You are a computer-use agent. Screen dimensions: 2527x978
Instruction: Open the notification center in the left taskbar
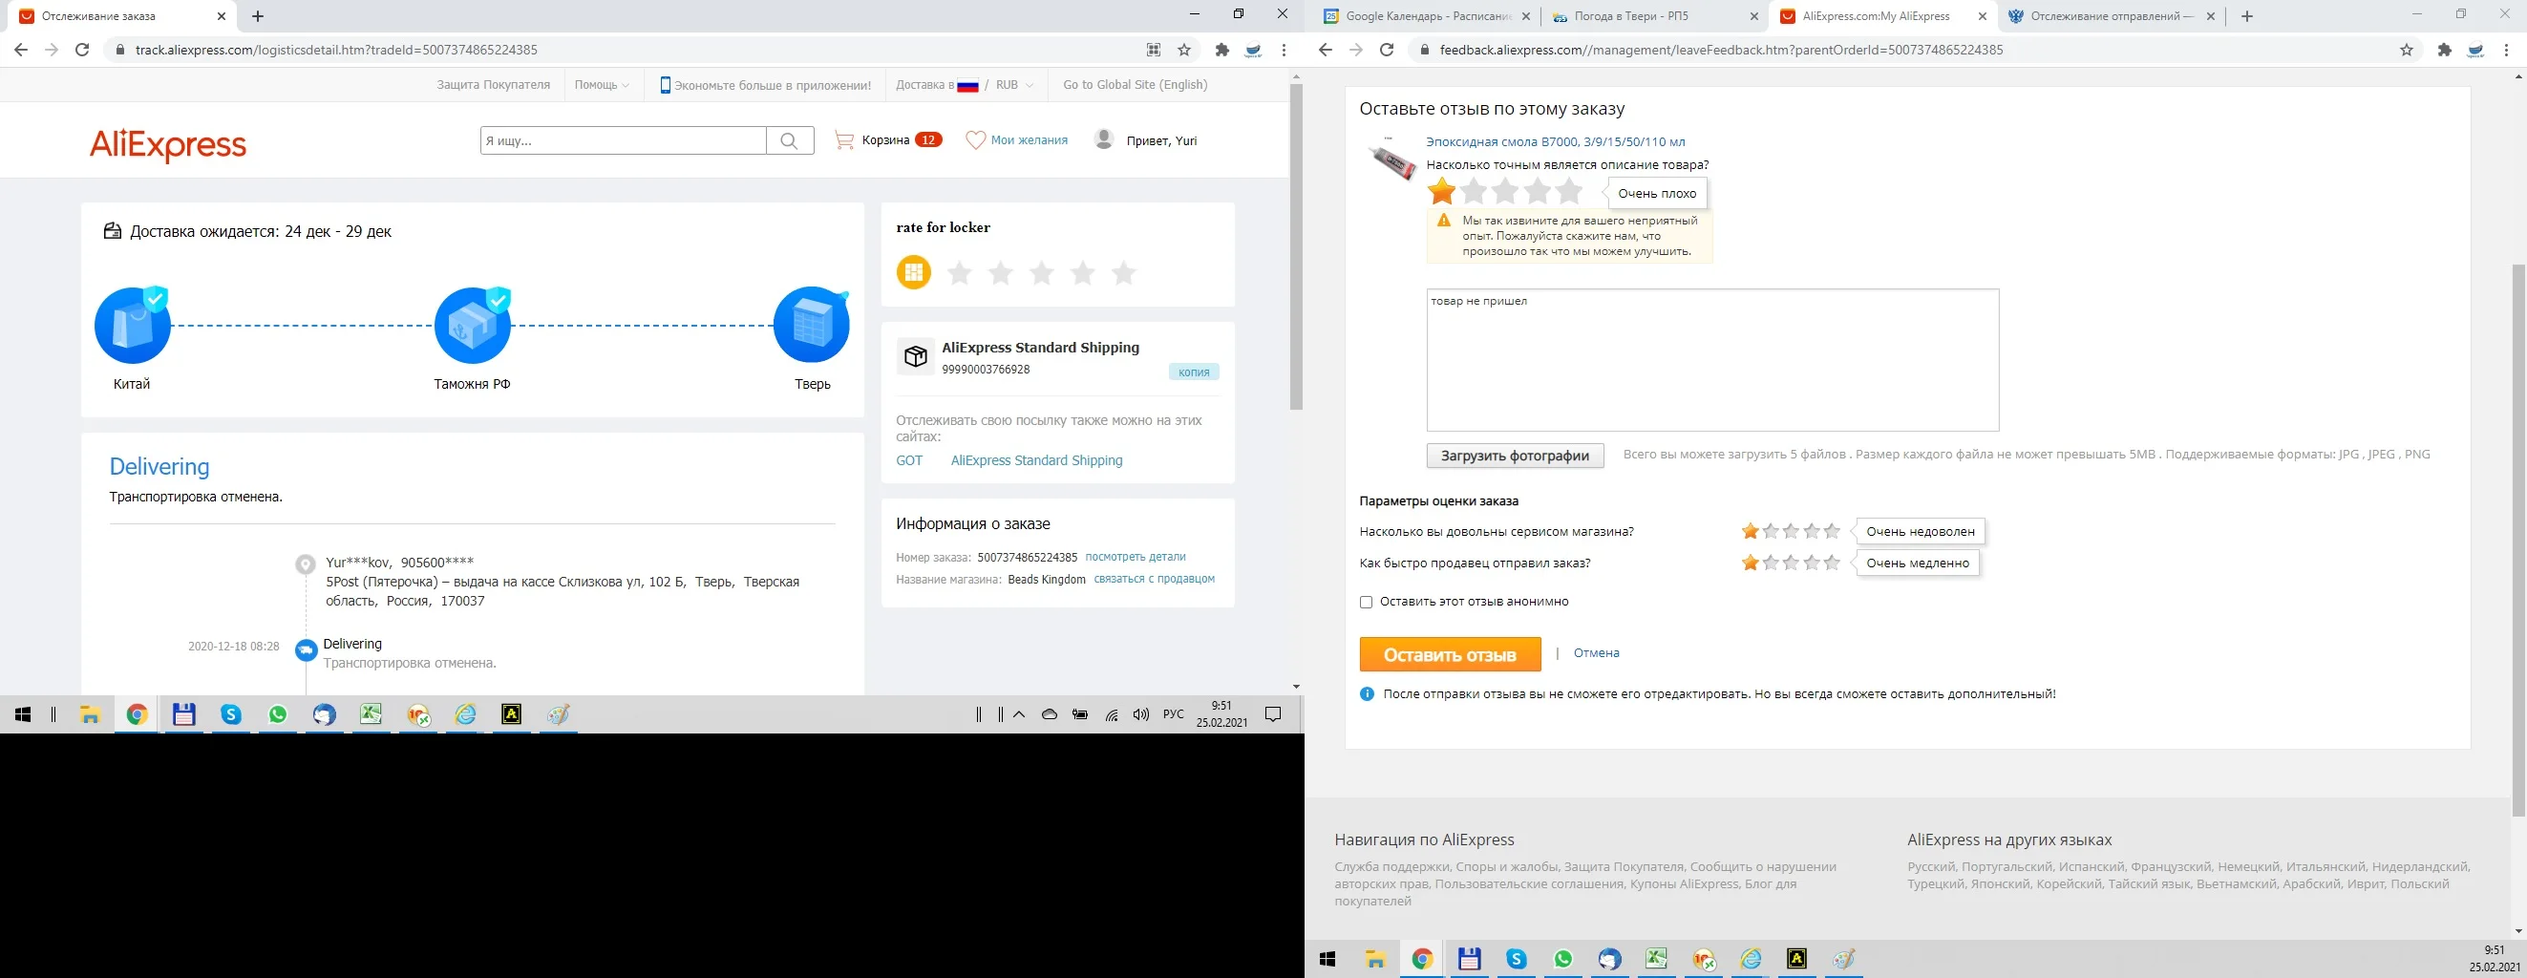1273,715
